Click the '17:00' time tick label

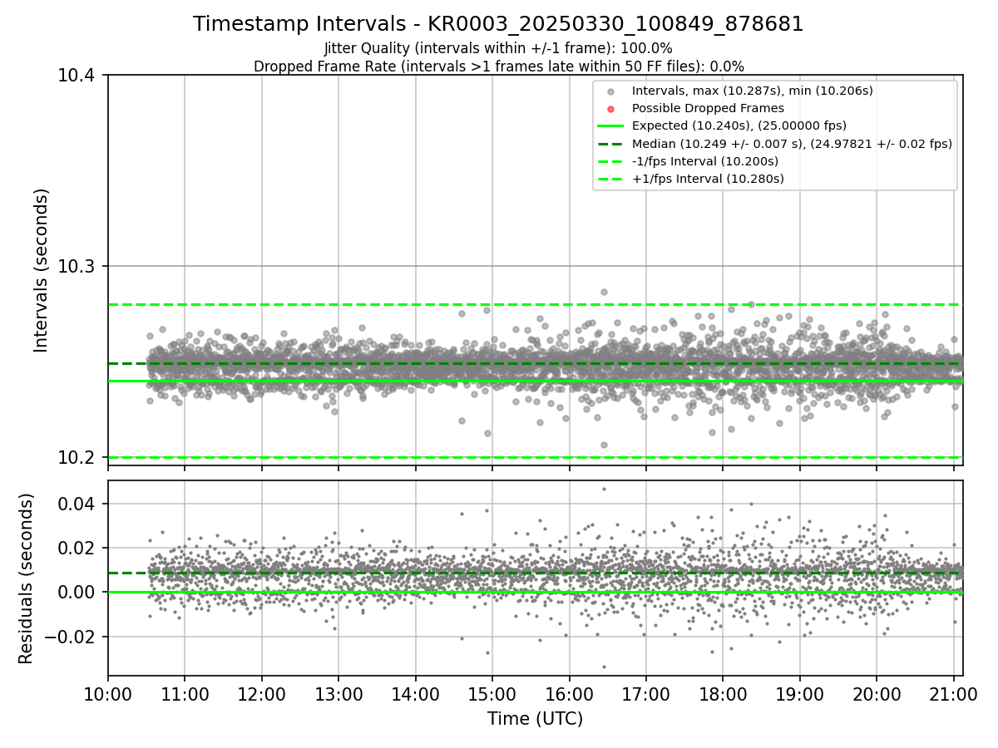646,695
